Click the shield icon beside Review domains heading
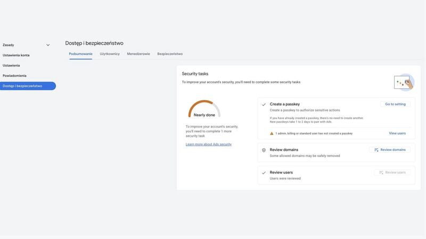 (x=264, y=150)
